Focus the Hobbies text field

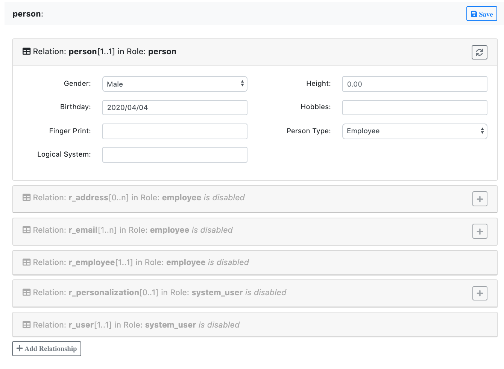(x=414, y=108)
